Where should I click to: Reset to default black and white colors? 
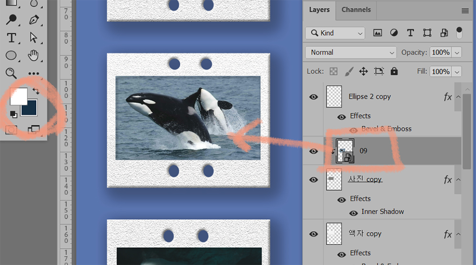[13, 114]
